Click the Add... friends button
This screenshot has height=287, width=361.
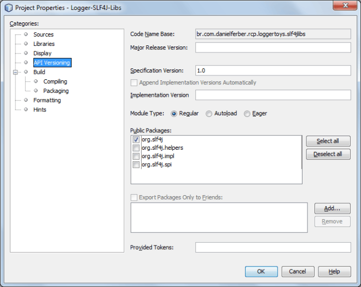pyautogui.click(x=332, y=208)
